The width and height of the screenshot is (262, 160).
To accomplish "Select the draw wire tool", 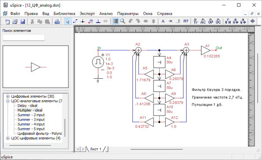I will tap(75, 21).
